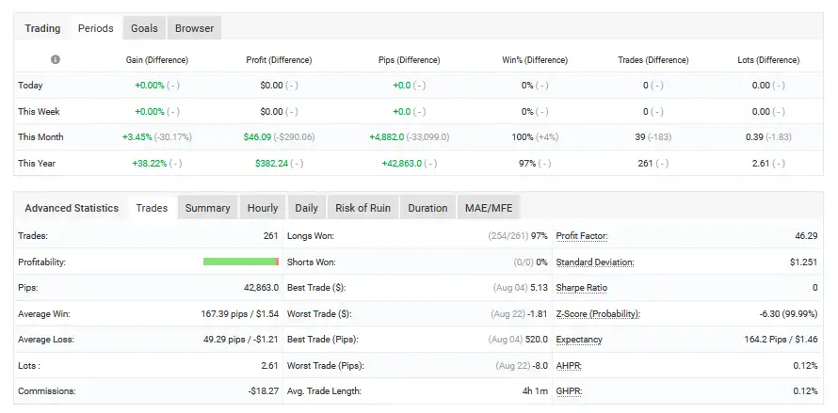Click the Standard Deviation link
The width and height of the screenshot is (838, 413).
point(595,262)
